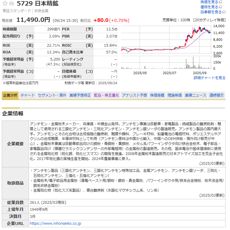Click the 47.3% 増益率 value
The image size is (230, 230).
click(x=53, y=64)
